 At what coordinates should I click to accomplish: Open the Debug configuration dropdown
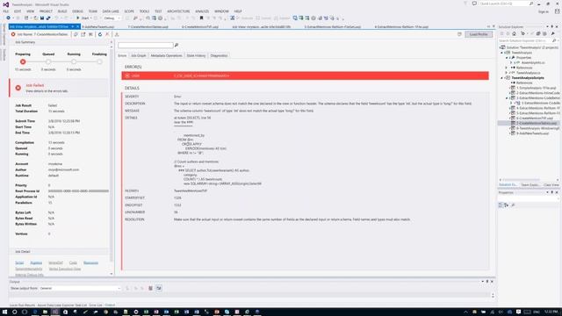(112, 18)
